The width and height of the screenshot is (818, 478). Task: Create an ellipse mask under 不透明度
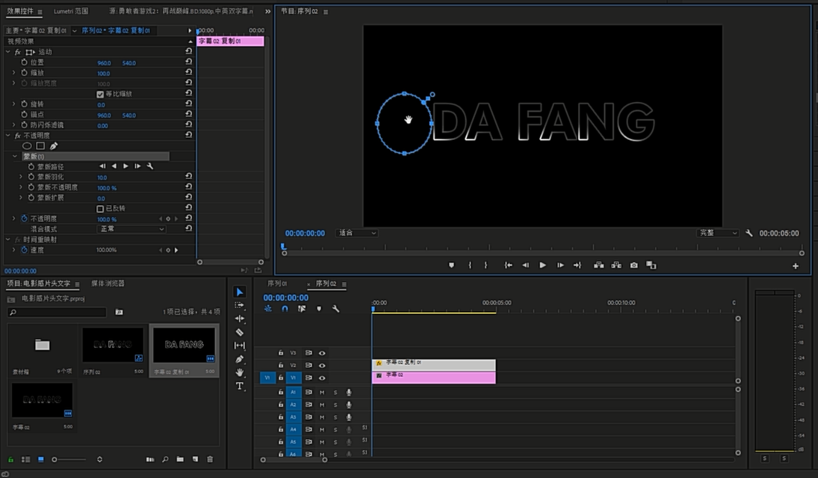[27, 146]
